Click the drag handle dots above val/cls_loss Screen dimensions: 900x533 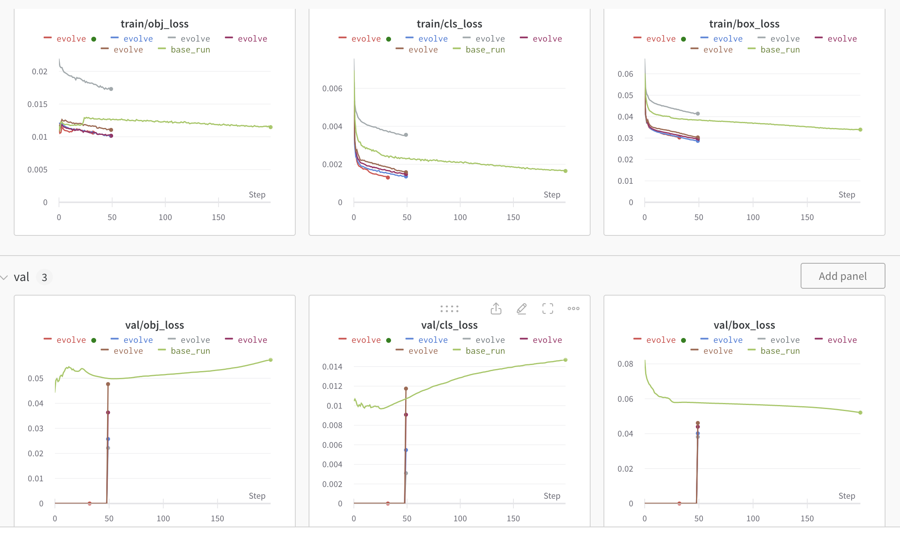click(449, 308)
